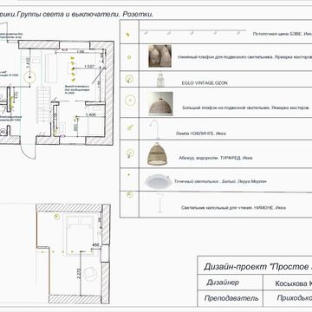This screenshot has width=312, height=312.
Task: Select the НЭВЛИНГЕ lamp legend symbol
Action: coord(130,127)
